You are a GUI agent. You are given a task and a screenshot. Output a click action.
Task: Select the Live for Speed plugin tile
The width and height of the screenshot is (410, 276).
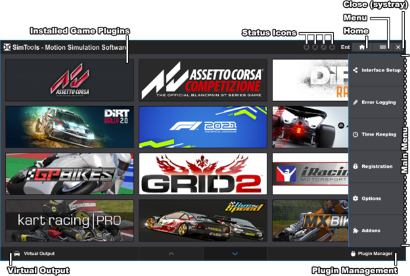pyautogui.click(x=203, y=221)
